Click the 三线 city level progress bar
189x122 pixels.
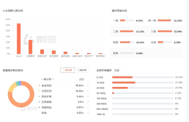pyautogui.click(x=165, y=31)
